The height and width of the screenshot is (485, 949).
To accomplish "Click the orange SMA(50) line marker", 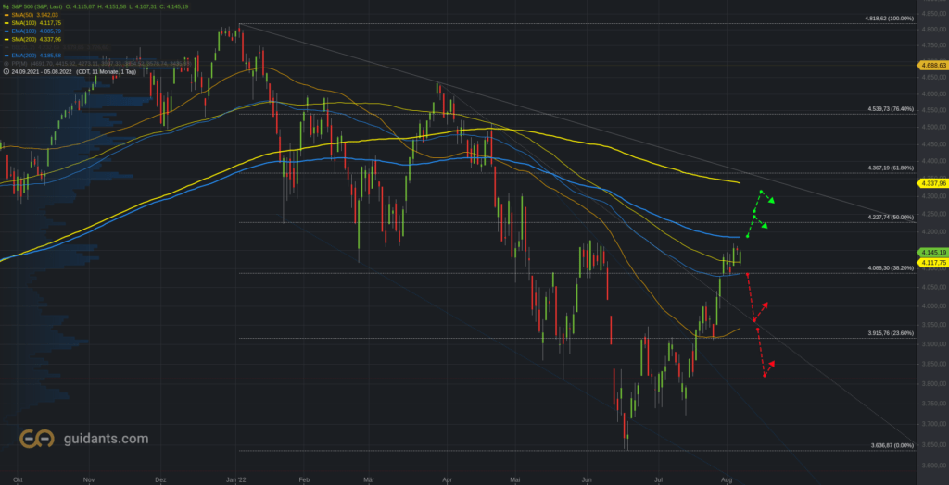I will pyautogui.click(x=6, y=15).
